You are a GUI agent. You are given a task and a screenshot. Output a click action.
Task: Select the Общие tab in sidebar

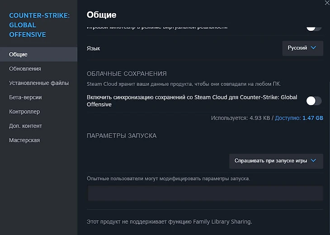pos(19,54)
